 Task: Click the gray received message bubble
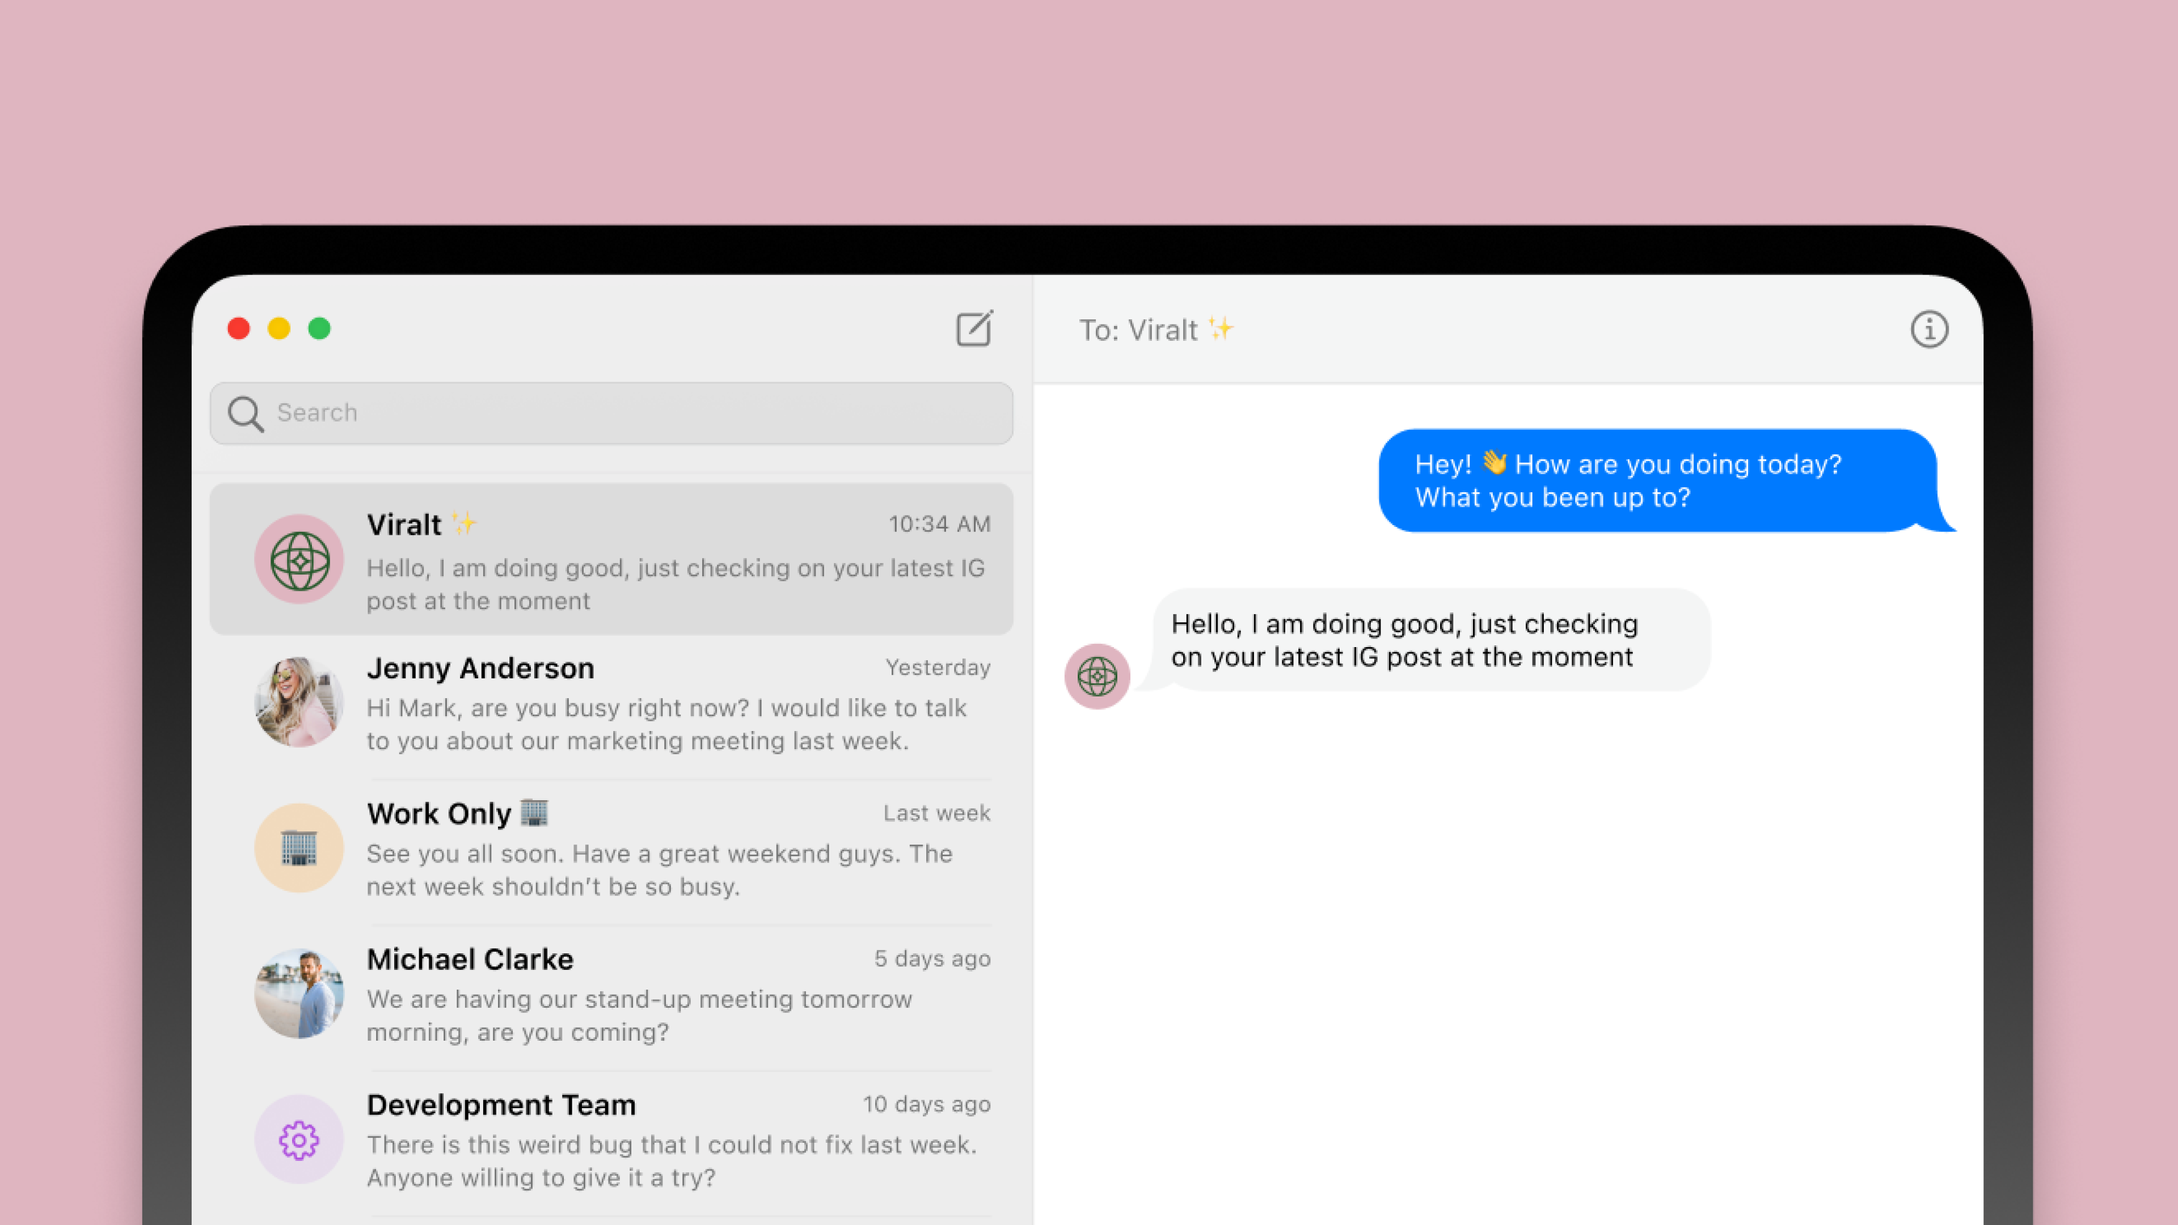1429,640
